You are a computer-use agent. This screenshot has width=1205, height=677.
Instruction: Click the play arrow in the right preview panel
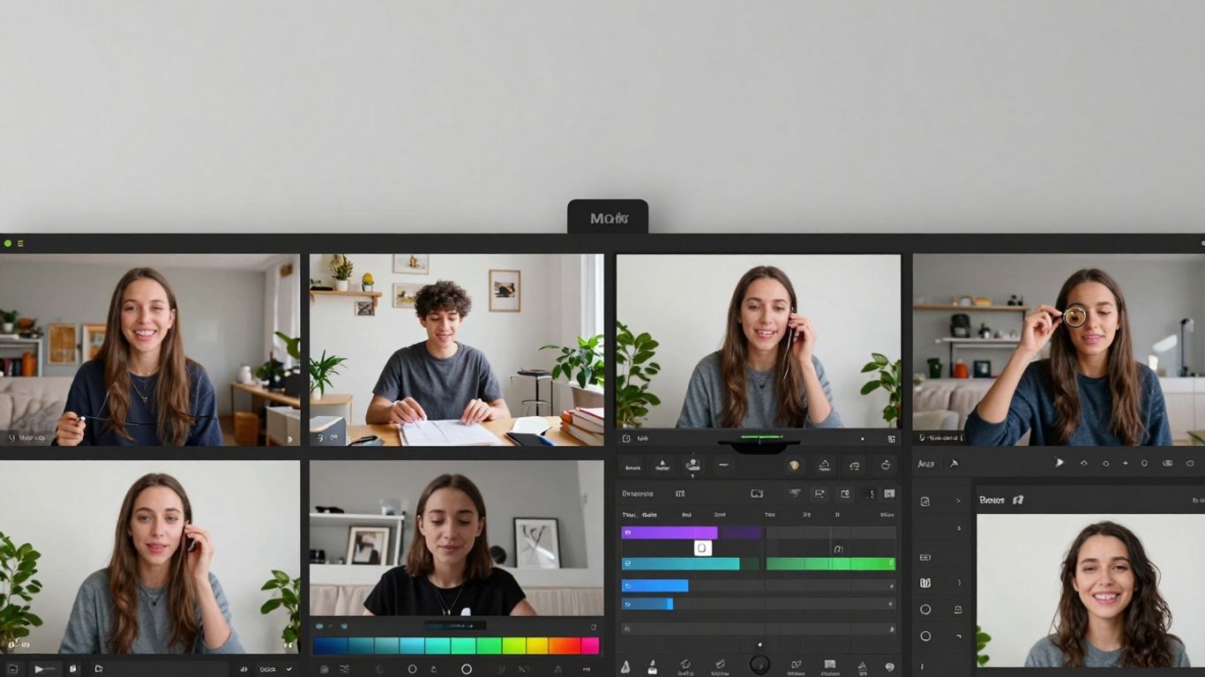tap(1060, 463)
